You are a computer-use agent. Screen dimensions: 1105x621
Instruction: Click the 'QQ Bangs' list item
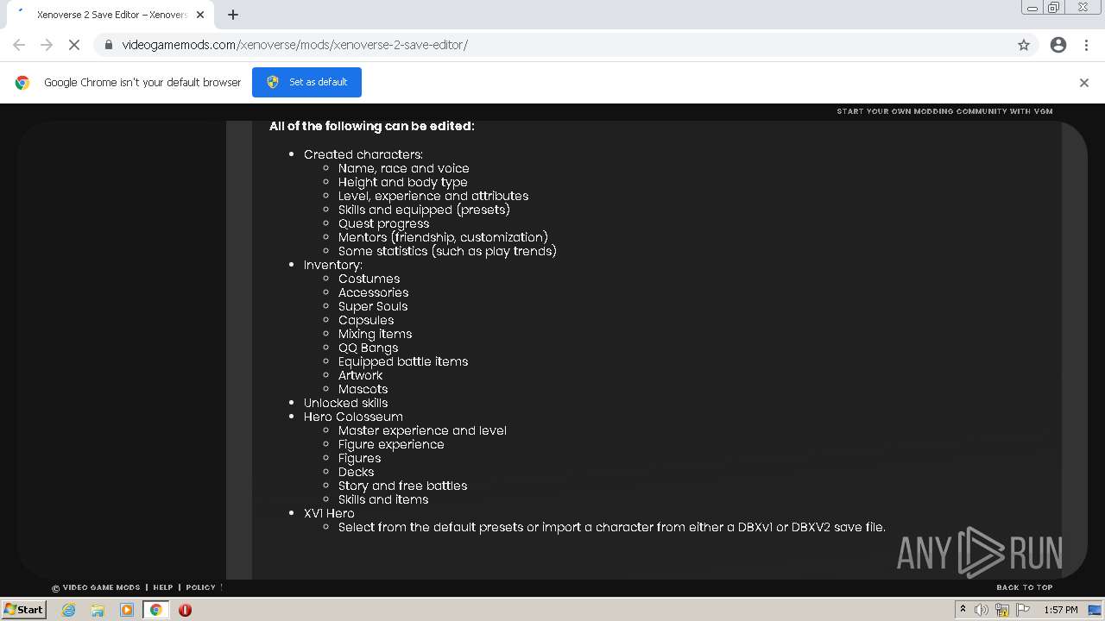(368, 348)
